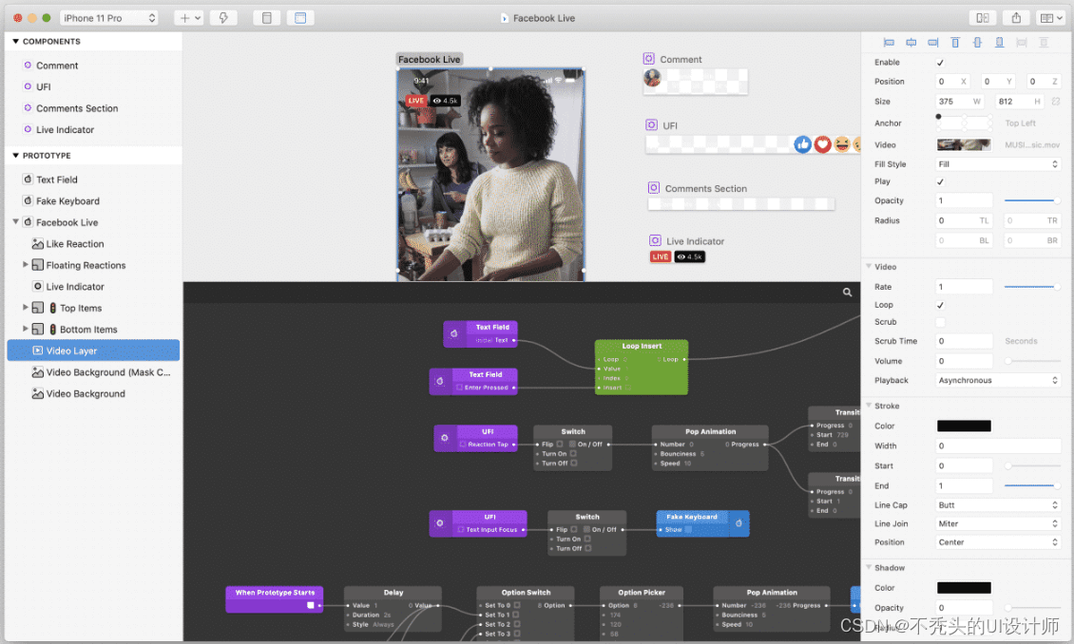Screen dimensions: 1074x644
Task: Collapse the Shadow section in inspector
Action: pyautogui.click(x=869, y=567)
